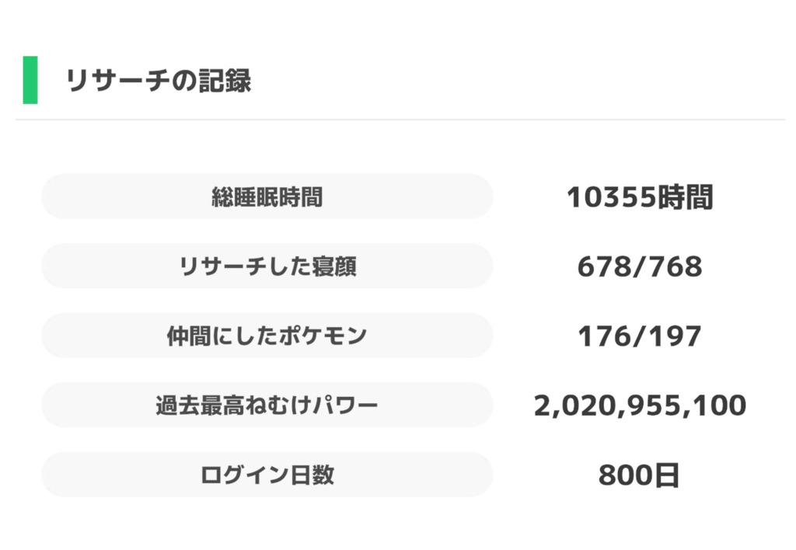The height and width of the screenshot is (550, 796).
Task: Tap the 過去最高ねむけパワー label pill
Action: (267, 406)
